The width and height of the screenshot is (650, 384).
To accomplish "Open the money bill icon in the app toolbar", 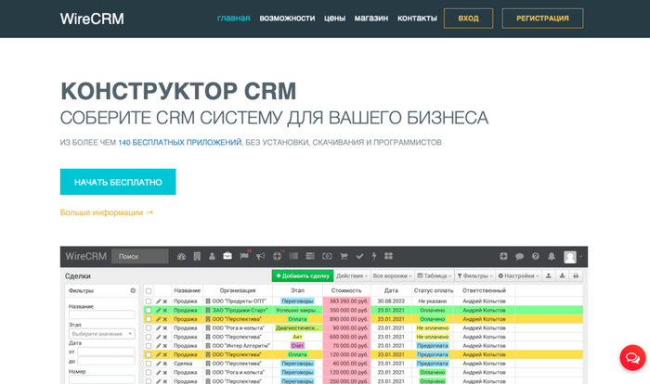I will [327, 256].
